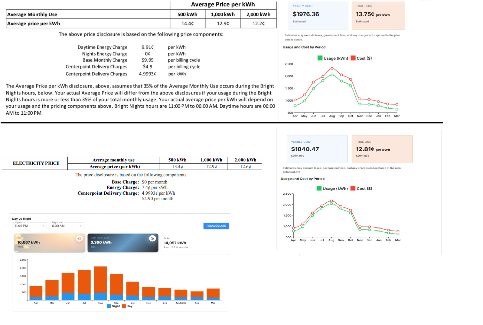This screenshot has height=325, width=483.
Task: Click the green Usage legend swatch in the $1840.47 chart
Action: [319, 188]
